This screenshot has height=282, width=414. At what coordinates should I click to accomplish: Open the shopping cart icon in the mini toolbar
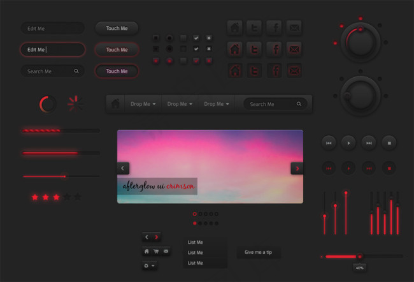click(x=156, y=251)
